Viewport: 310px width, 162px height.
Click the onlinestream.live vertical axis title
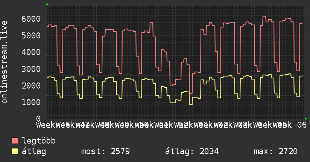point(4,62)
